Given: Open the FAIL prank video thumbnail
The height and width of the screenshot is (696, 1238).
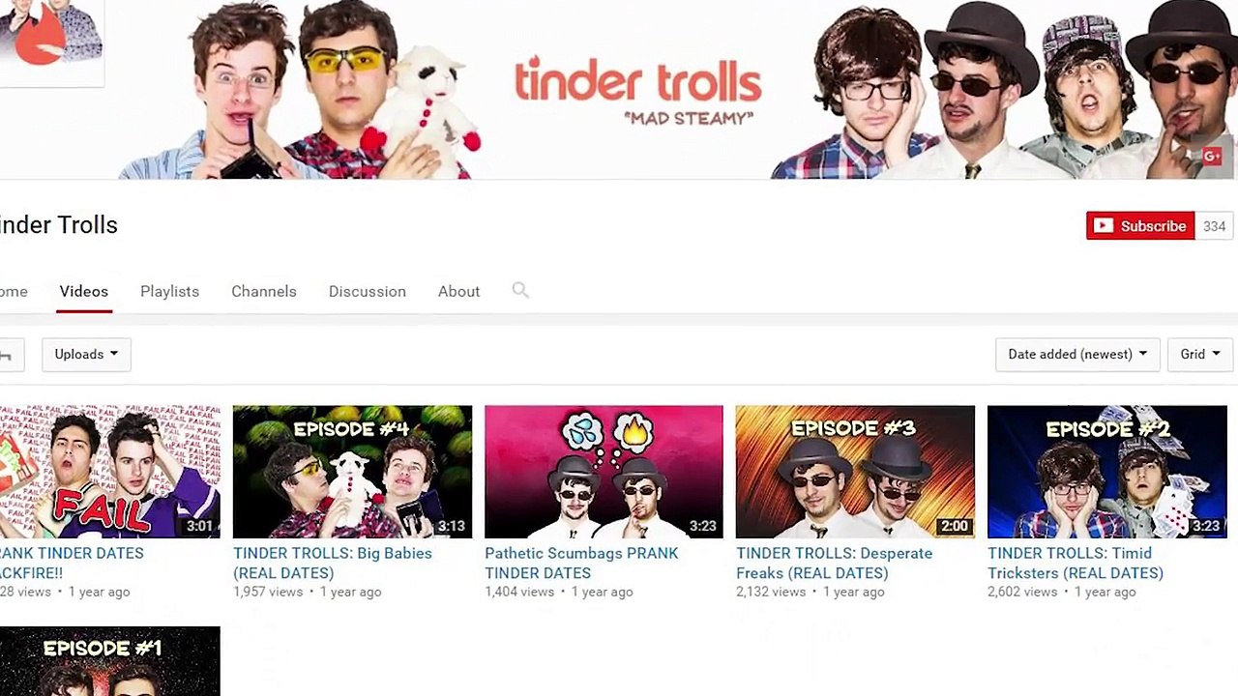Looking at the screenshot, I should (x=110, y=472).
